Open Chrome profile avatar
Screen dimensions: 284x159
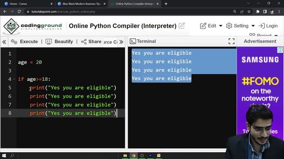click(x=272, y=12)
